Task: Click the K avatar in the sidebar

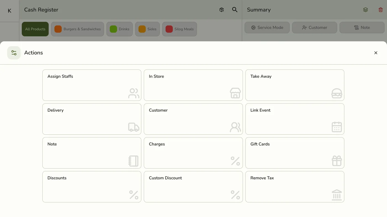Action: click(9, 11)
